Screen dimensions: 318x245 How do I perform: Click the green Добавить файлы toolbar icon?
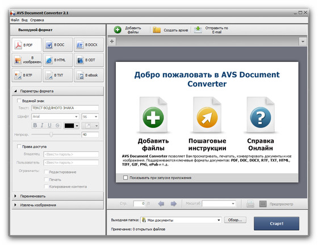pos(118,30)
